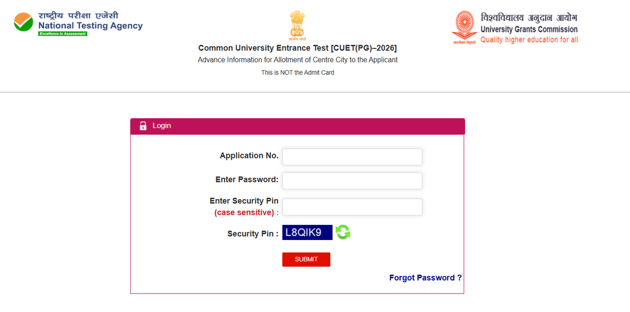Select the Enter Password field
The image size is (630, 312).
(x=352, y=181)
